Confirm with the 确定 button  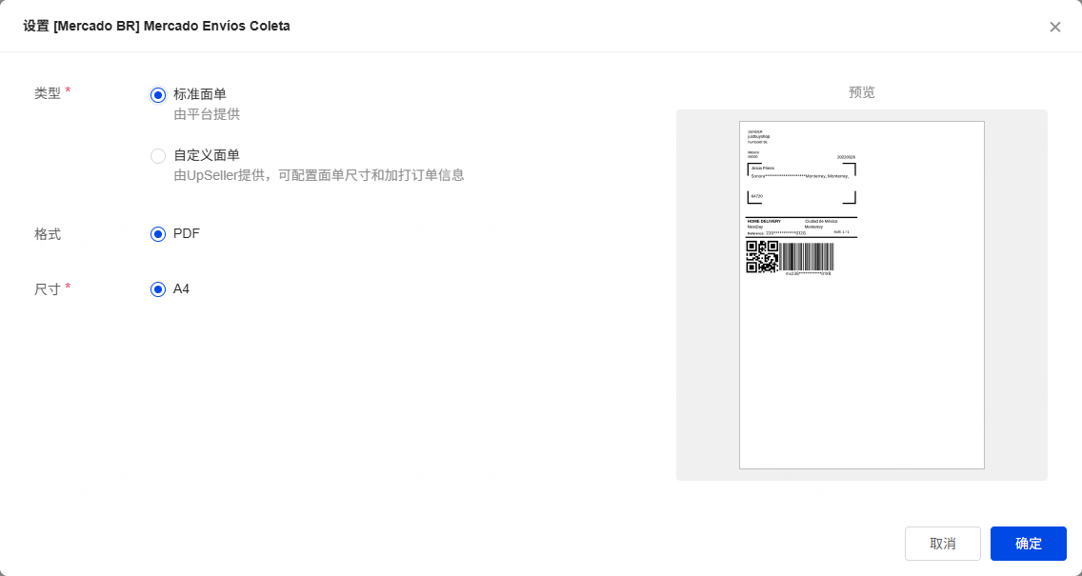[1028, 544]
